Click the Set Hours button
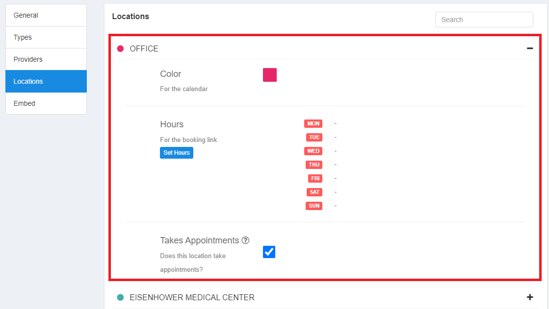 tap(177, 153)
